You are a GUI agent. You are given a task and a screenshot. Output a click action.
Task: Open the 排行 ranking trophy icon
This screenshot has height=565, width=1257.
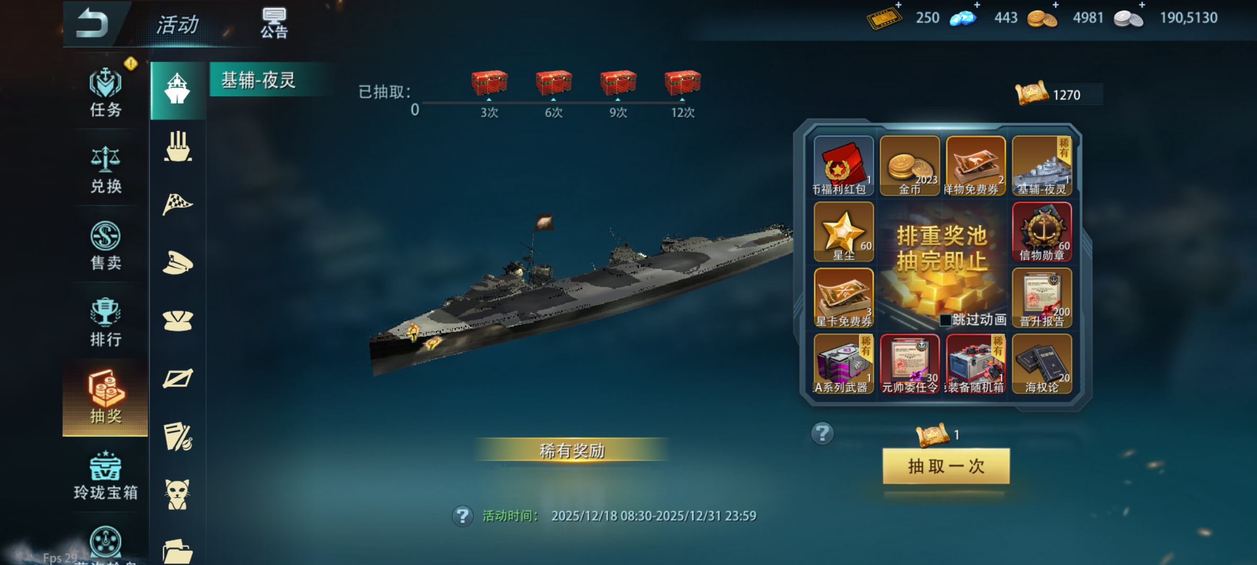coord(105,322)
